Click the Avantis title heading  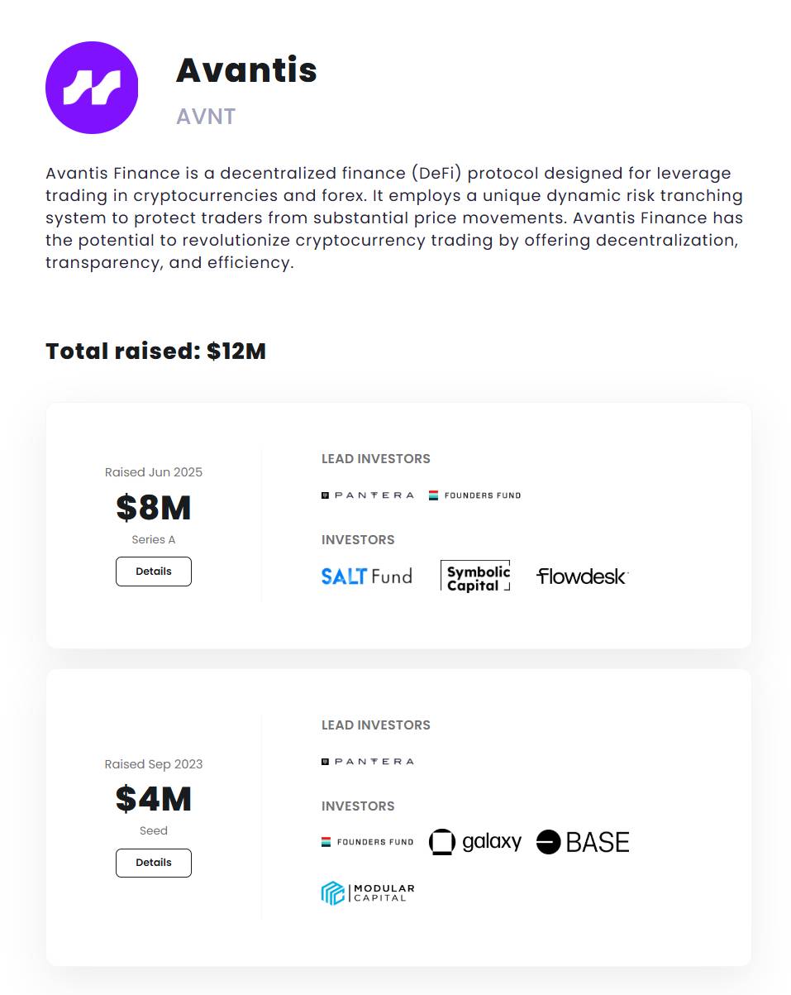tap(246, 70)
